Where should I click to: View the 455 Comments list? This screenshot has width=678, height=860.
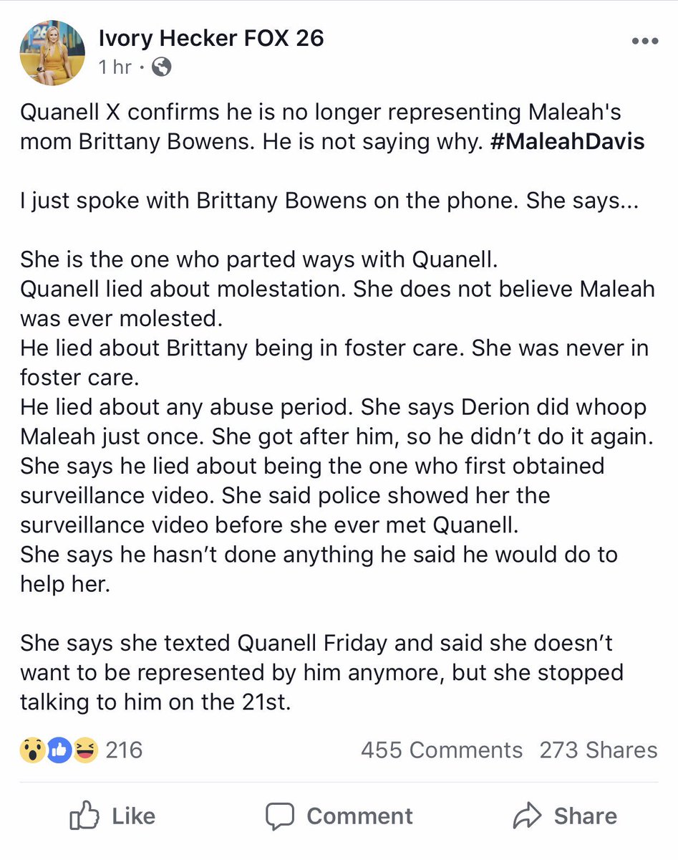441,750
